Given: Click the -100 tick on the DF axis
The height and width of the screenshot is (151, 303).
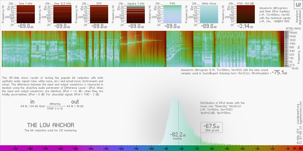Looking at the screenshot, I should (x=151, y=149).
